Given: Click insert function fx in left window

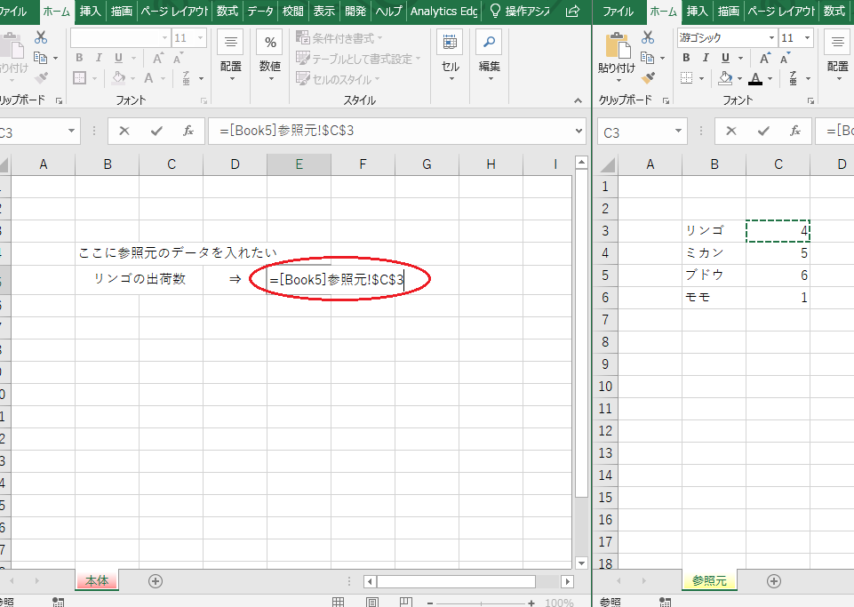Looking at the screenshot, I should (x=188, y=131).
